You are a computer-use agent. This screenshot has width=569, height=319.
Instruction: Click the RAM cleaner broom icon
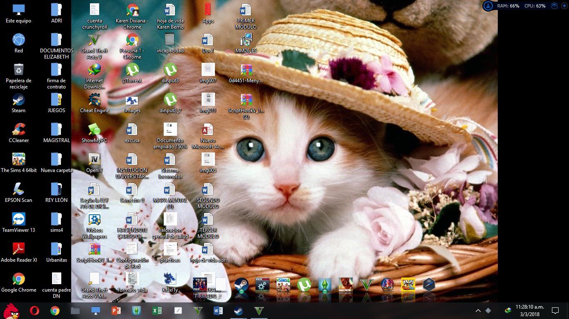(x=488, y=6)
